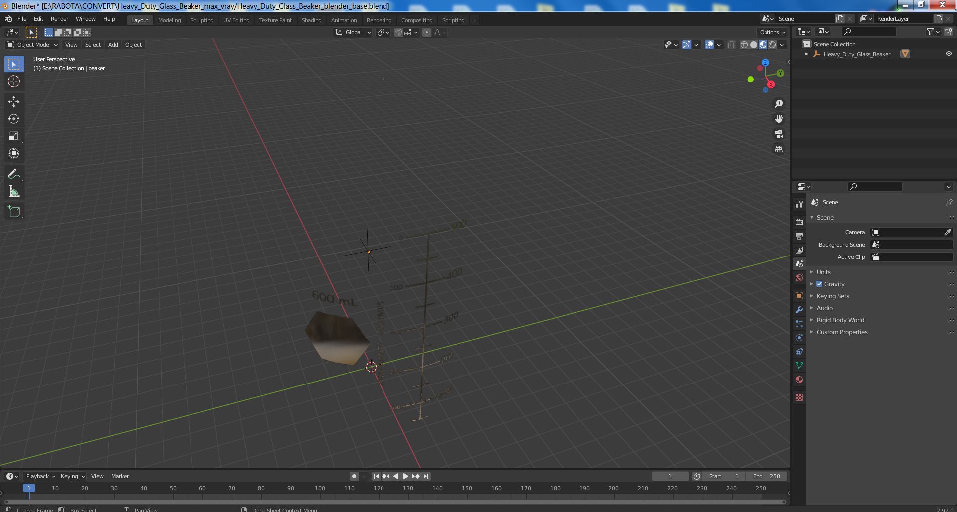
Task: Toggle X-ray display
Action: tap(731, 45)
